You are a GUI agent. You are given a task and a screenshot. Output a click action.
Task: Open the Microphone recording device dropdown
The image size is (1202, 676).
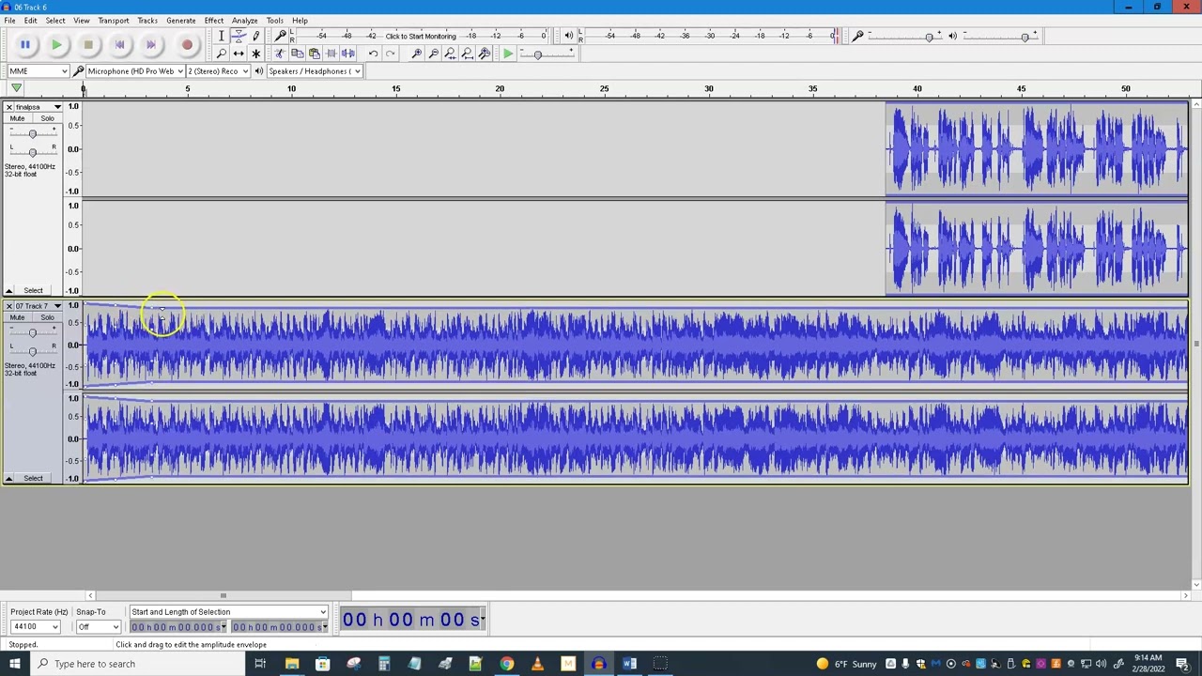[135, 71]
